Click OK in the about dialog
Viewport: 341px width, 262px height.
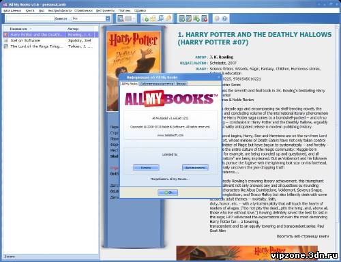(x=168, y=192)
